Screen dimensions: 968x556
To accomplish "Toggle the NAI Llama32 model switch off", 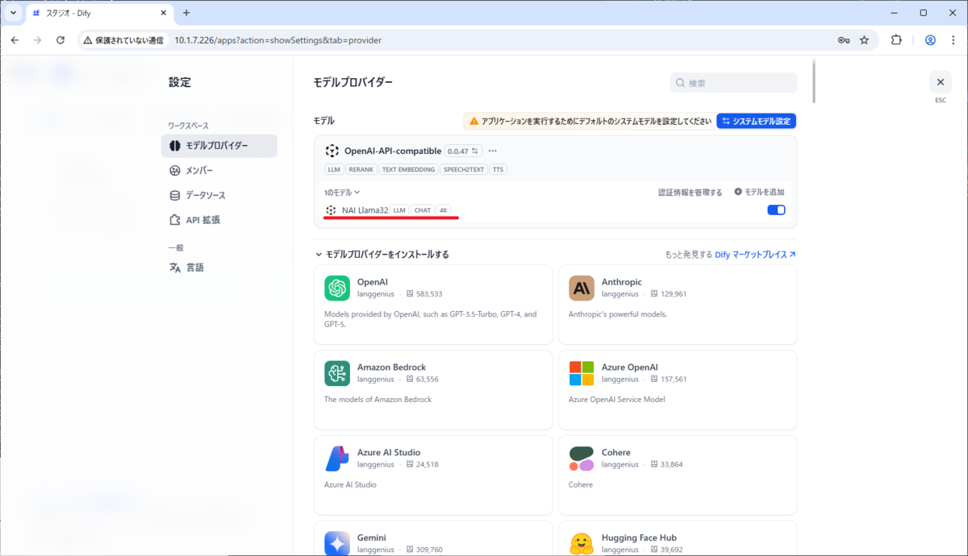I will pos(776,210).
